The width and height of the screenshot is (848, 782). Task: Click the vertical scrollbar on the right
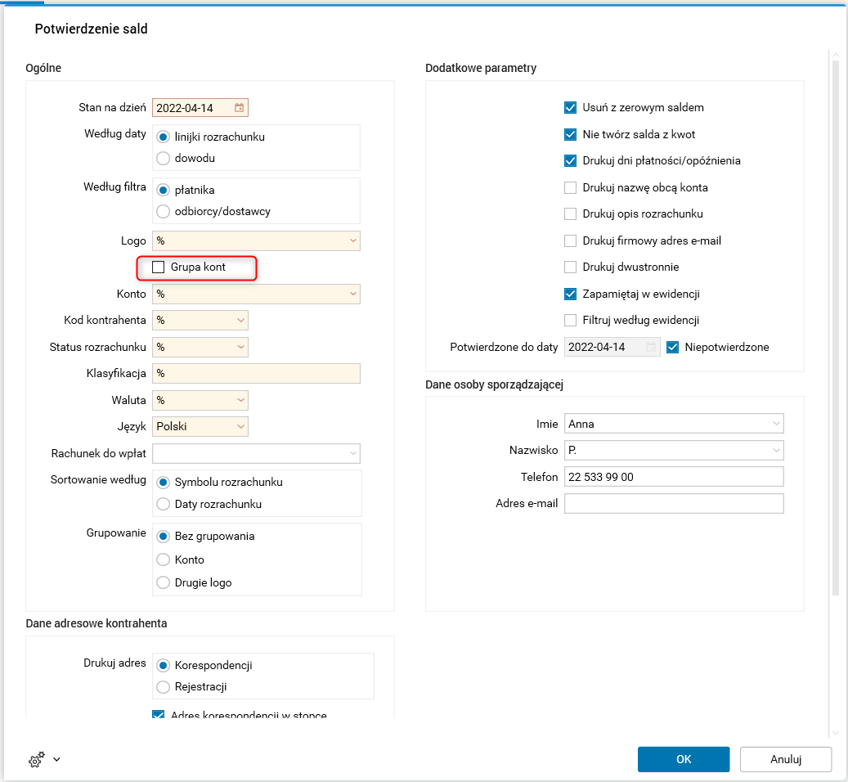tap(835, 327)
